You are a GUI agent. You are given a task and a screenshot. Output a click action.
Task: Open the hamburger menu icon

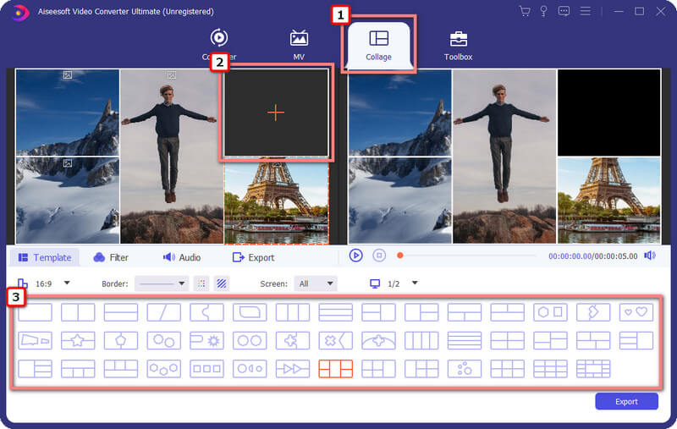(586, 11)
